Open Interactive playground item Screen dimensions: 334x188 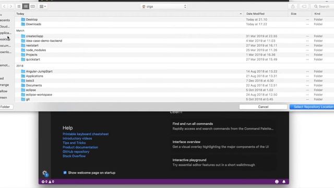[x=223, y=162]
